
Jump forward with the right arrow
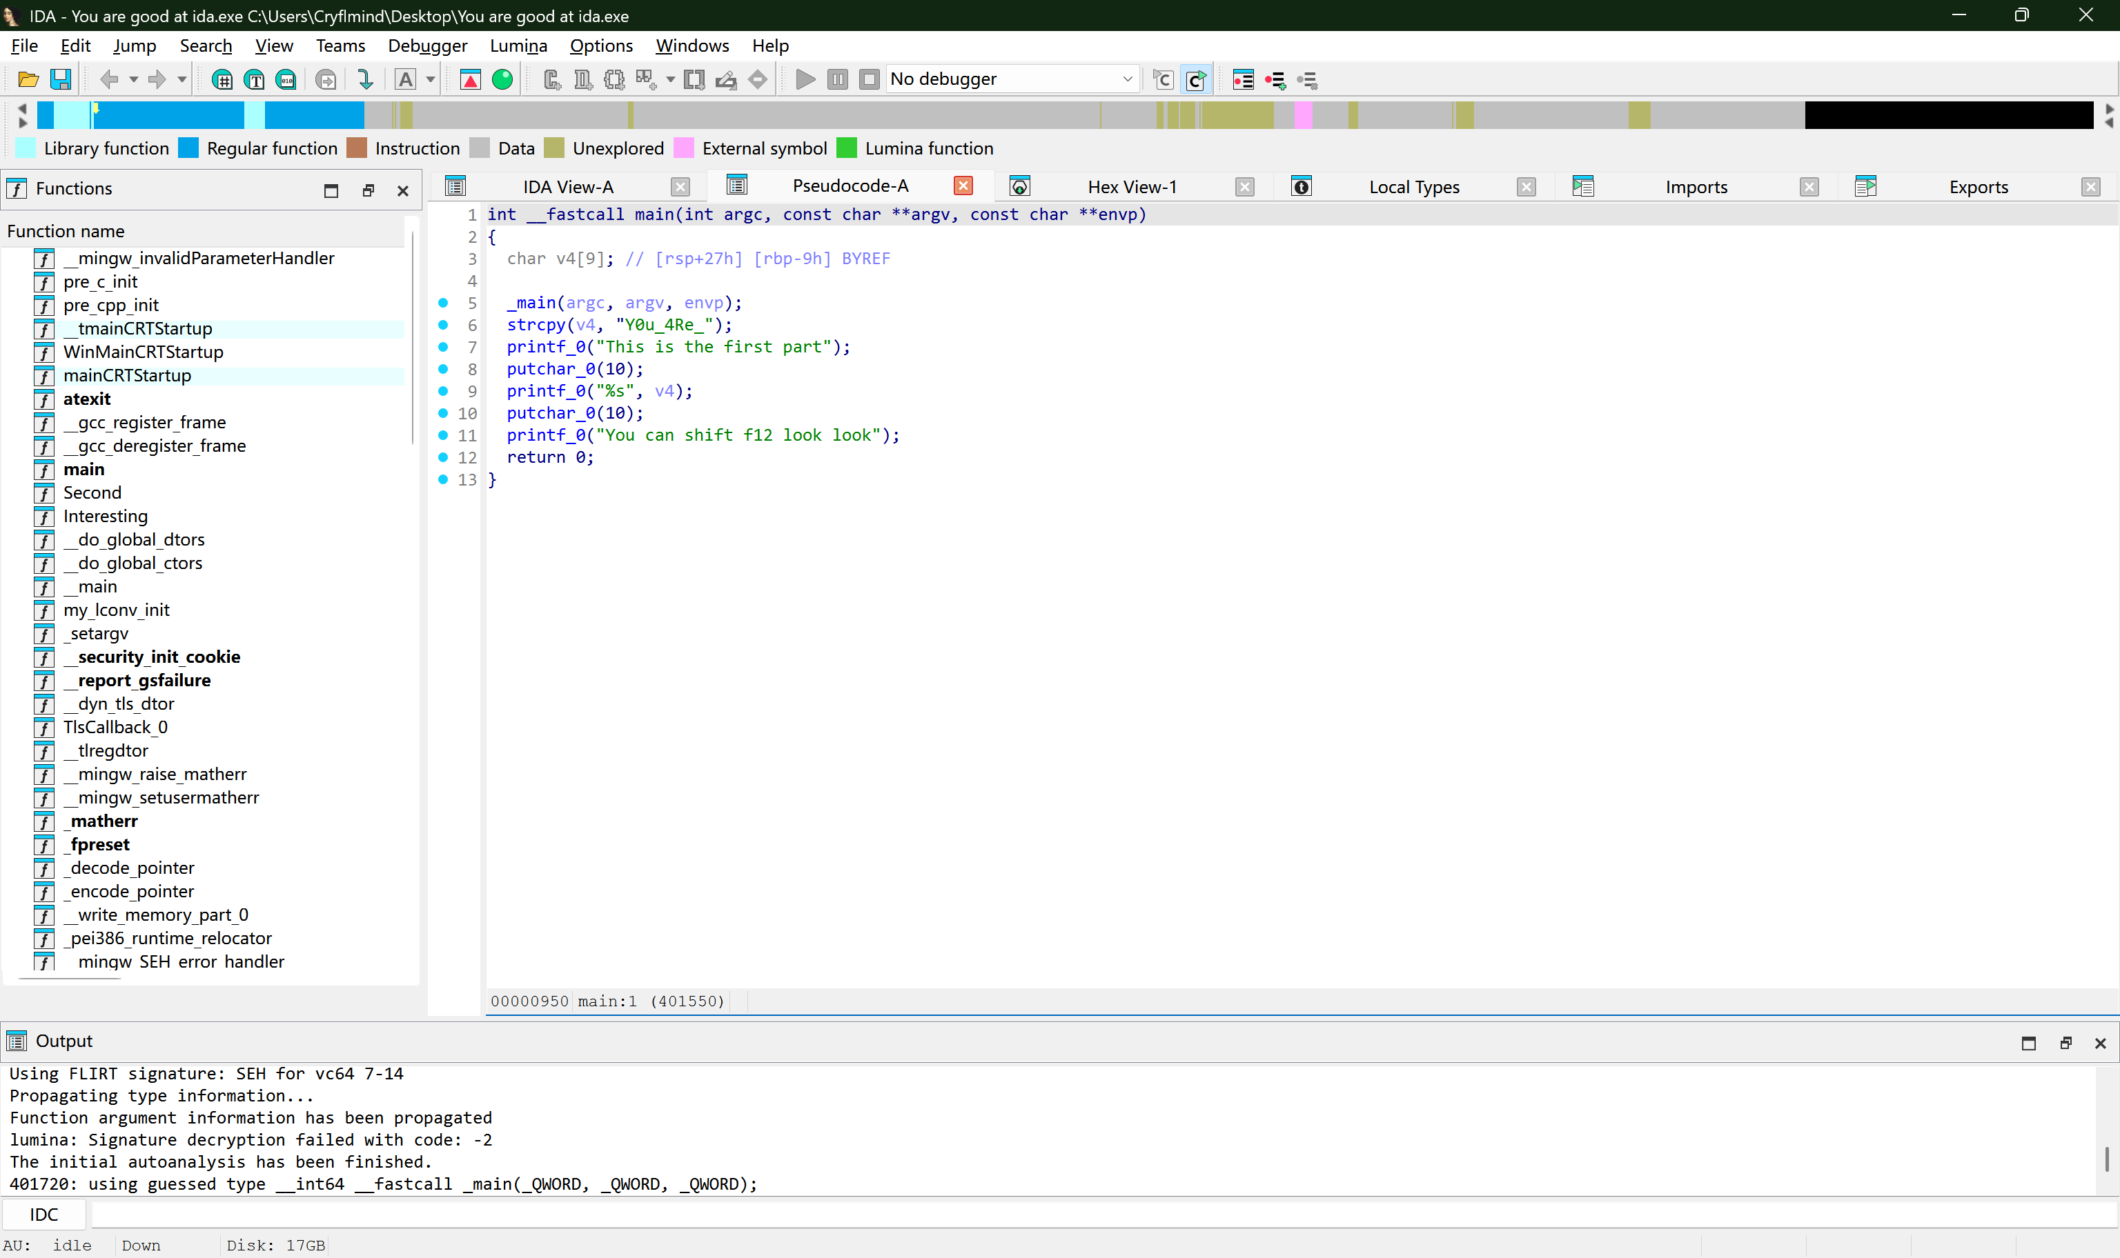157,80
